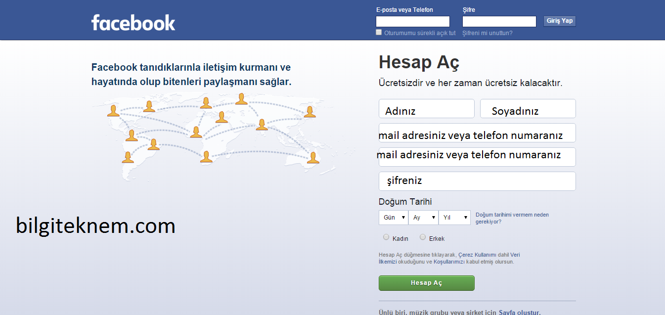Viewport: 665px width, 315px height.
Task: Click the text Ücretsizdir ve her zaman ücretsiz kalacaktır
Action: (x=470, y=83)
